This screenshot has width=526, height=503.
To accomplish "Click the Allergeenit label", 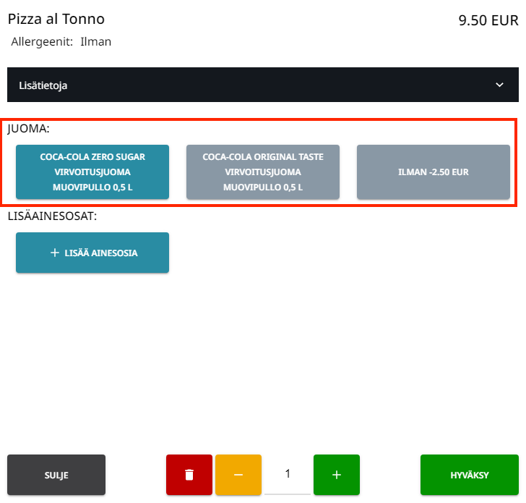I will 42,42.
